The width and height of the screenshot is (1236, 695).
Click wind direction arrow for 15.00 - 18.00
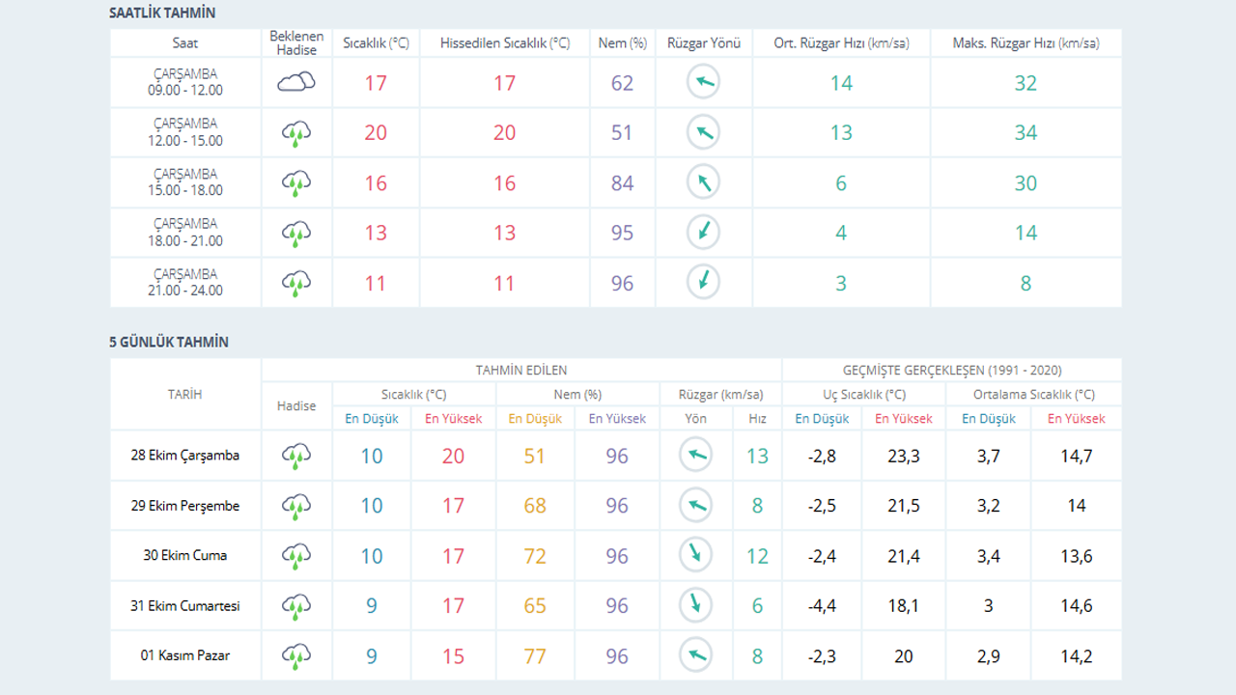coord(704,183)
